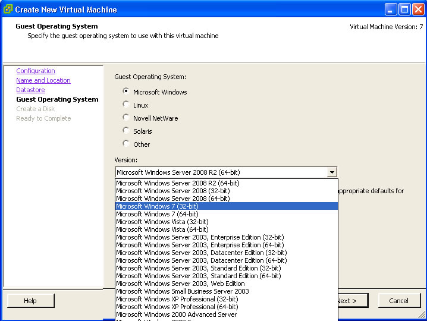Image resolution: width=427 pixels, height=321 pixels.
Task: Click the VMware icon in the title bar
Action: coord(8,9)
